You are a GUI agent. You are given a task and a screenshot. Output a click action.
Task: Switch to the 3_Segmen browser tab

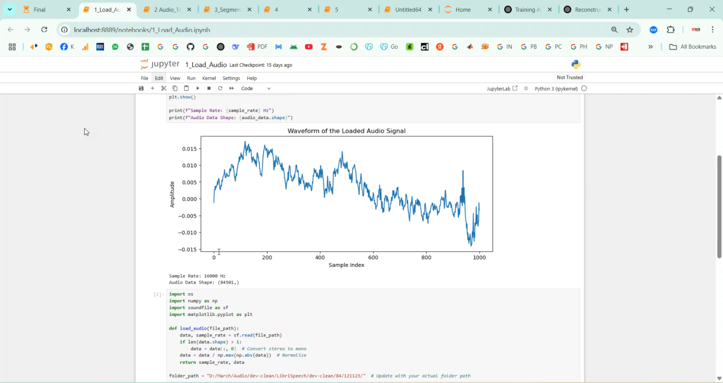point(227,10)
